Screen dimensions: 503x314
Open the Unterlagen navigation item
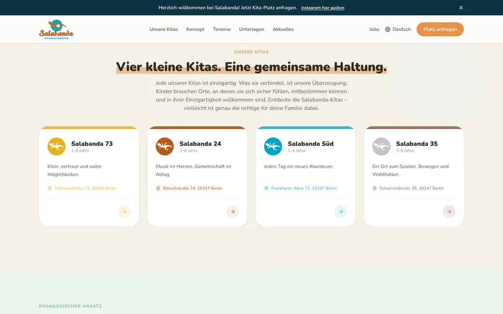click(x=251, y=29)
